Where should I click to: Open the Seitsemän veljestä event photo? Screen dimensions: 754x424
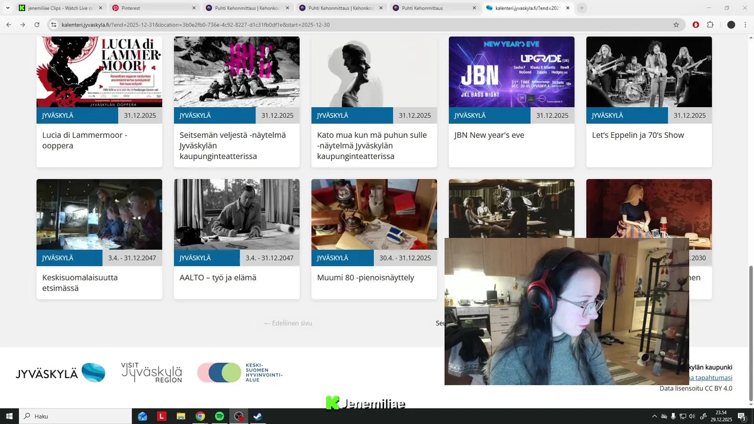(237, 72)
